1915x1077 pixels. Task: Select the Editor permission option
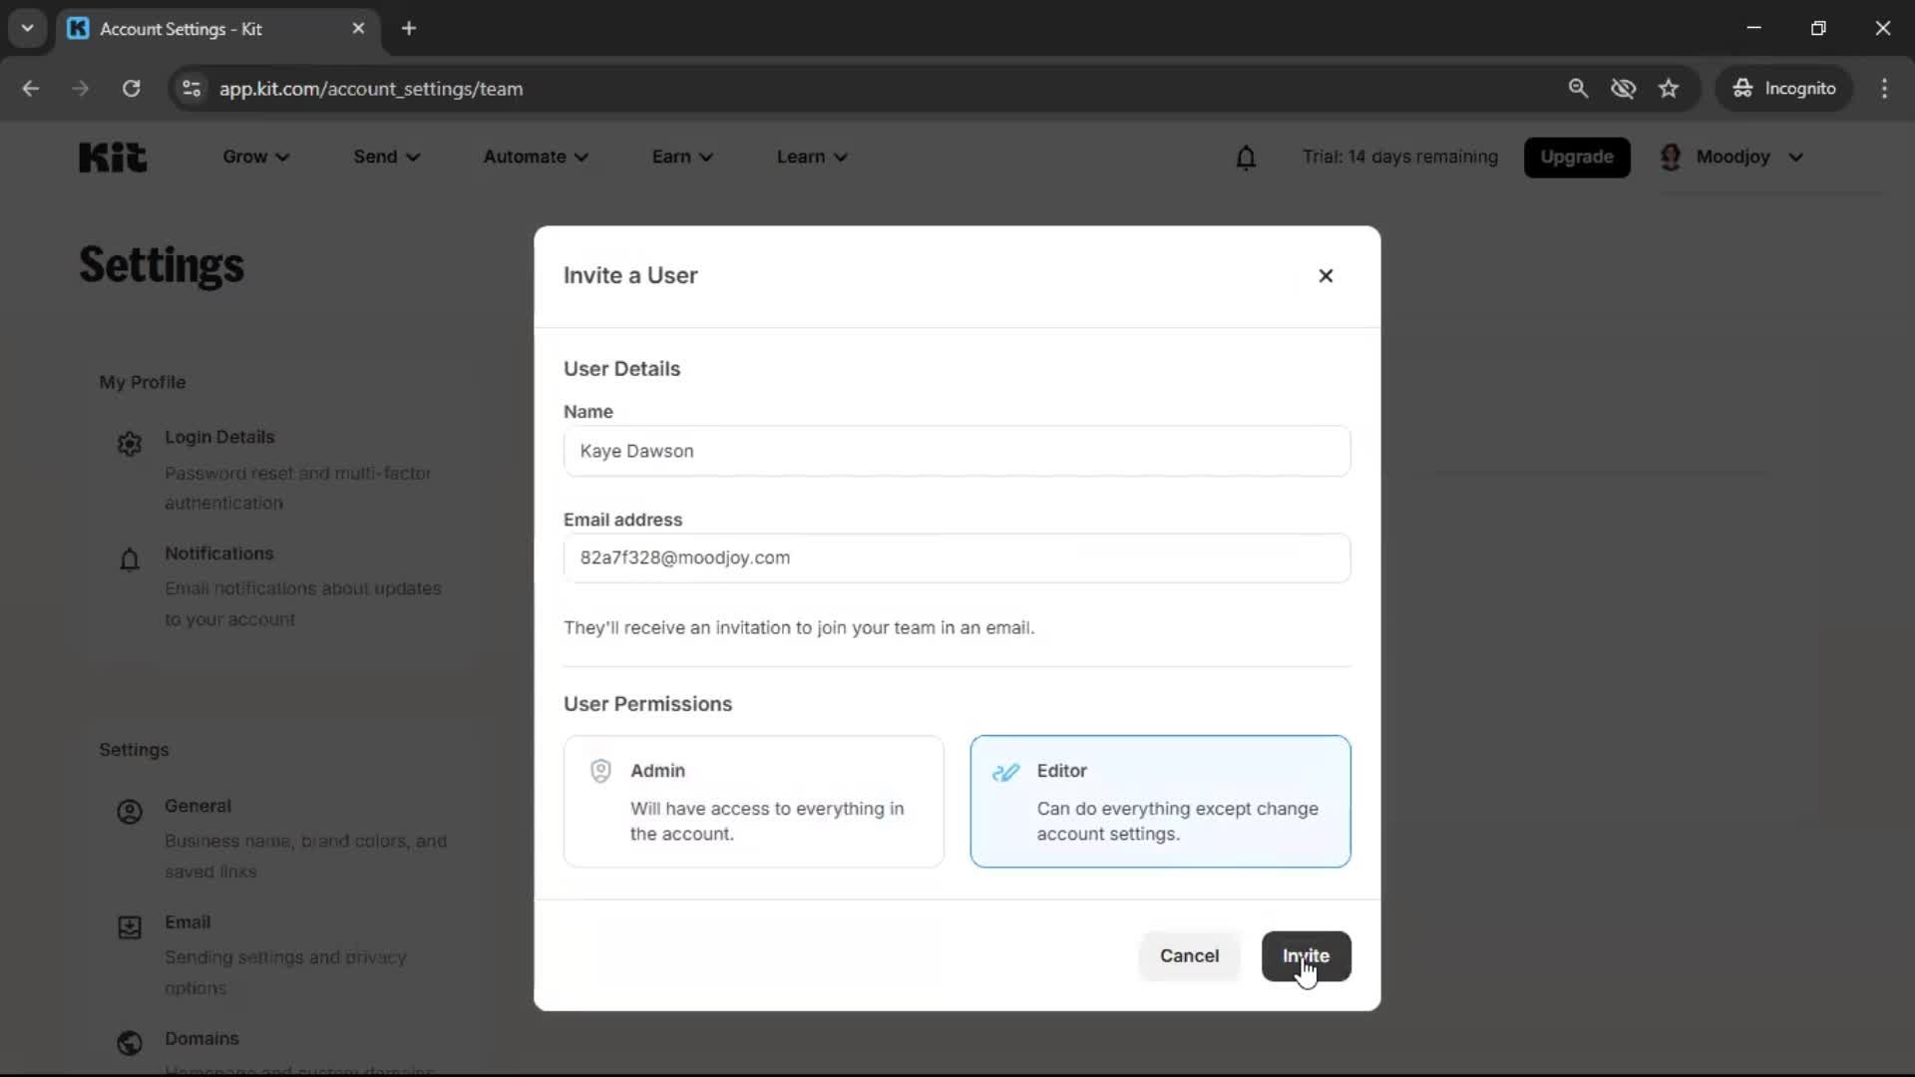[1160, 801]
